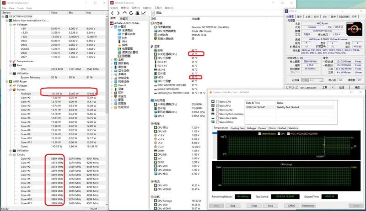The image size is (366, 211).
Task: Click AIDA64 refresh toolbar icon
Action: [131, 13]
